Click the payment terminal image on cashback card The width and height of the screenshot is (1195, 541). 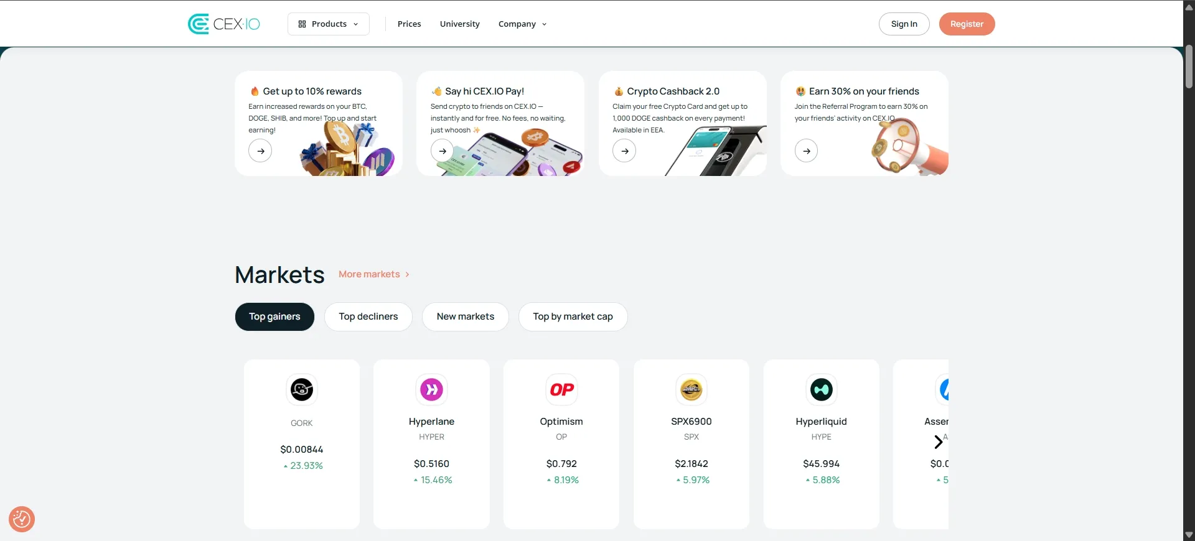point(716,150)
